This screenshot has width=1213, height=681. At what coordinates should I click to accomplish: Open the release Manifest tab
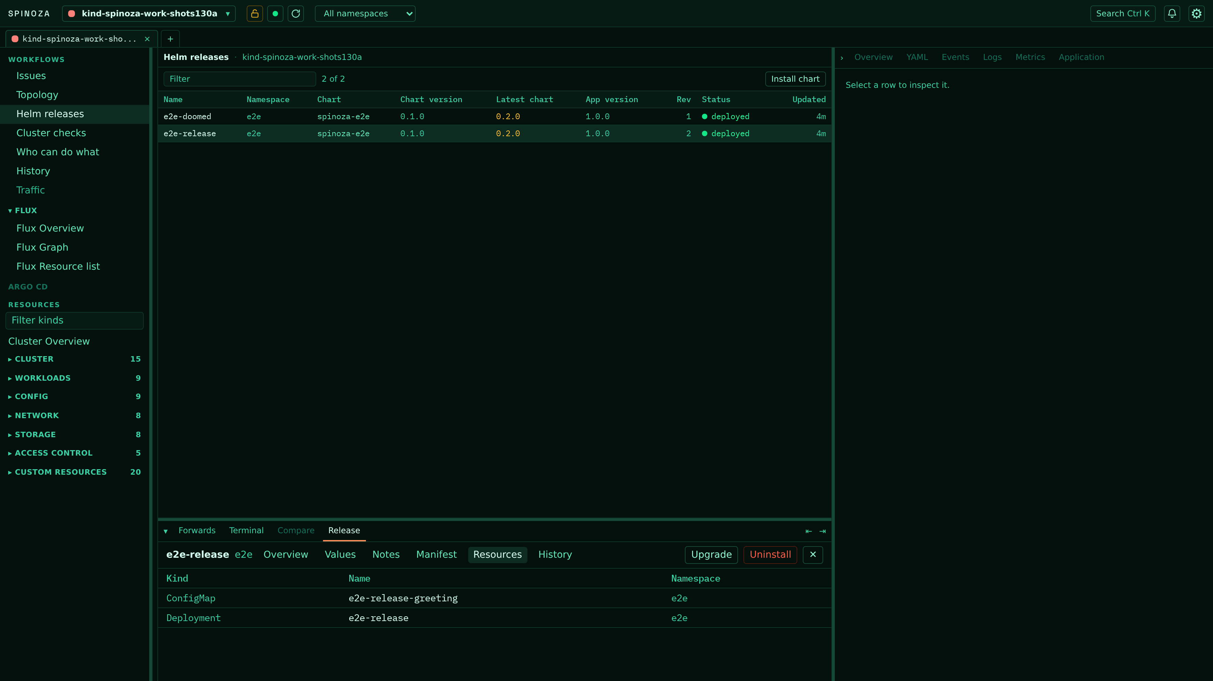tap(436, 555)
